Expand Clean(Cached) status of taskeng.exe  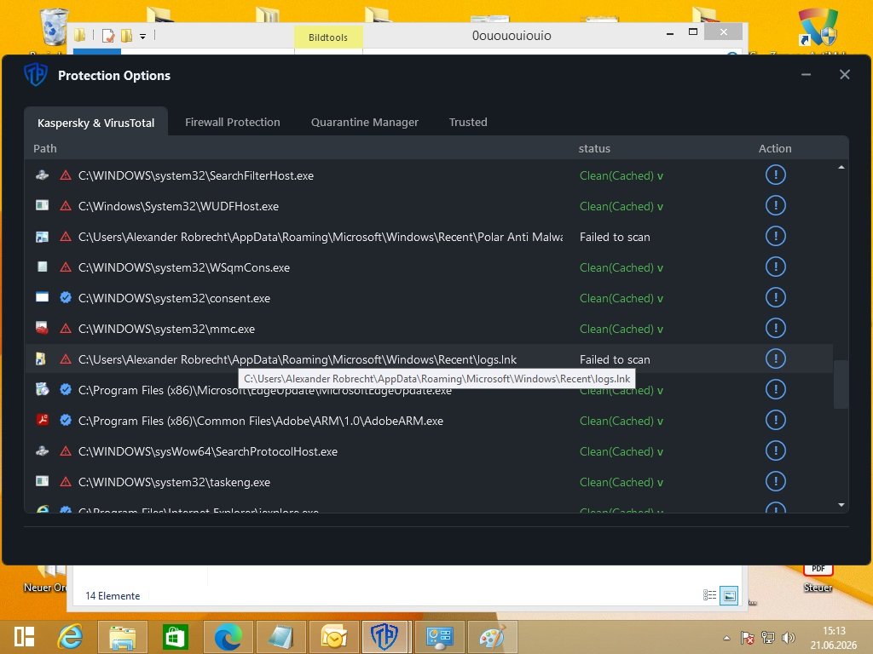click(x=621, y=482)
